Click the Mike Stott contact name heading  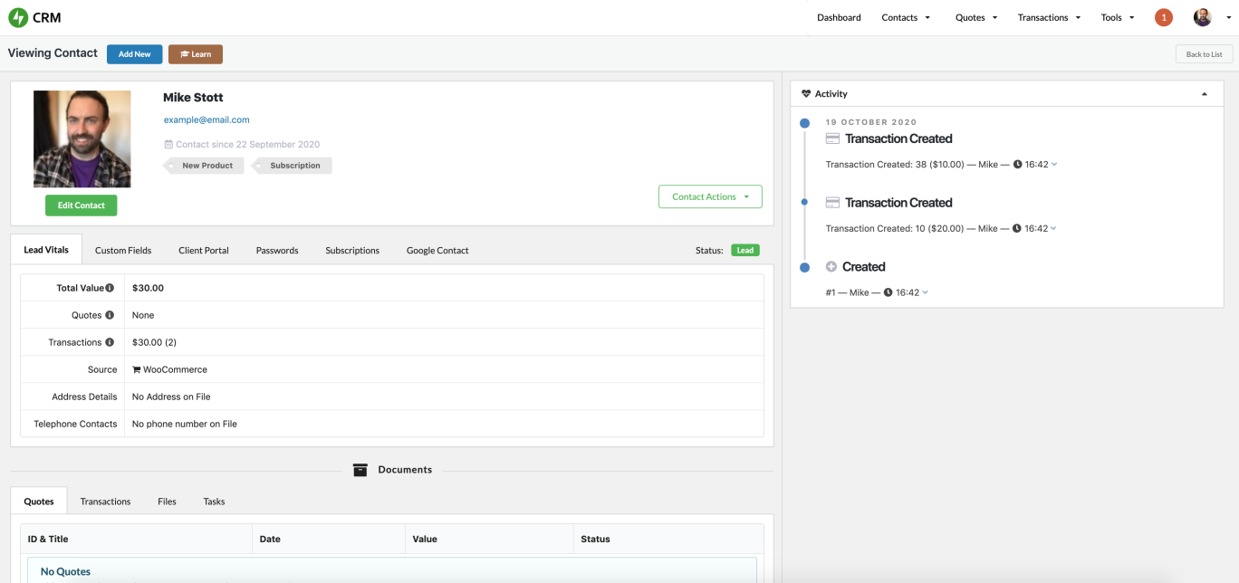point(193,98)
